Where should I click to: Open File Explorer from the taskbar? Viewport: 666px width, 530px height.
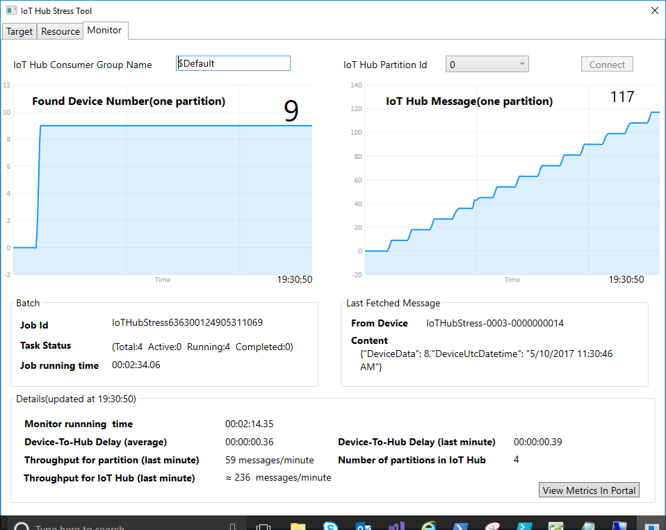click(x=298, y=527)
